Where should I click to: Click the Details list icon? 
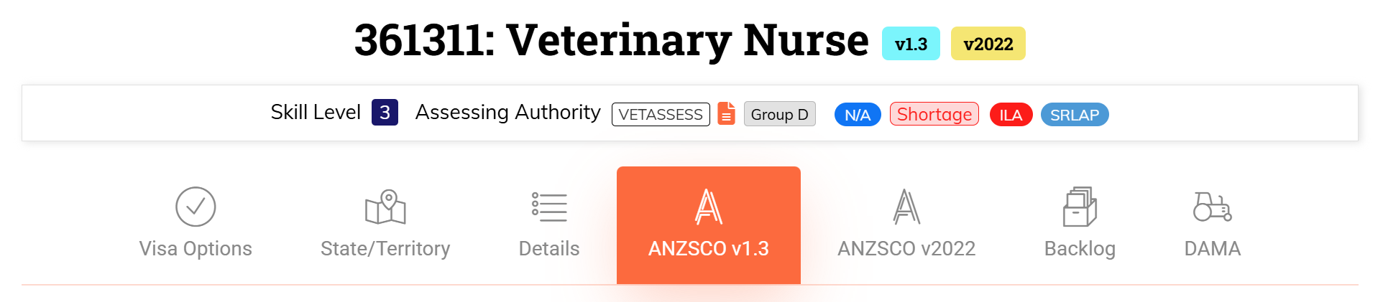coord(549,207)
